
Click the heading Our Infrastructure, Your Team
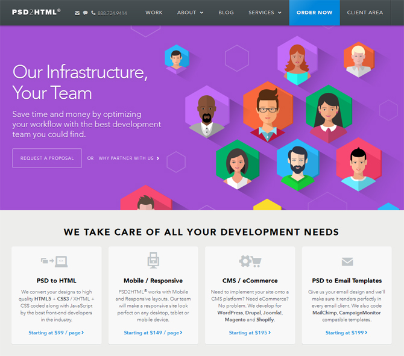pos(80,83)
